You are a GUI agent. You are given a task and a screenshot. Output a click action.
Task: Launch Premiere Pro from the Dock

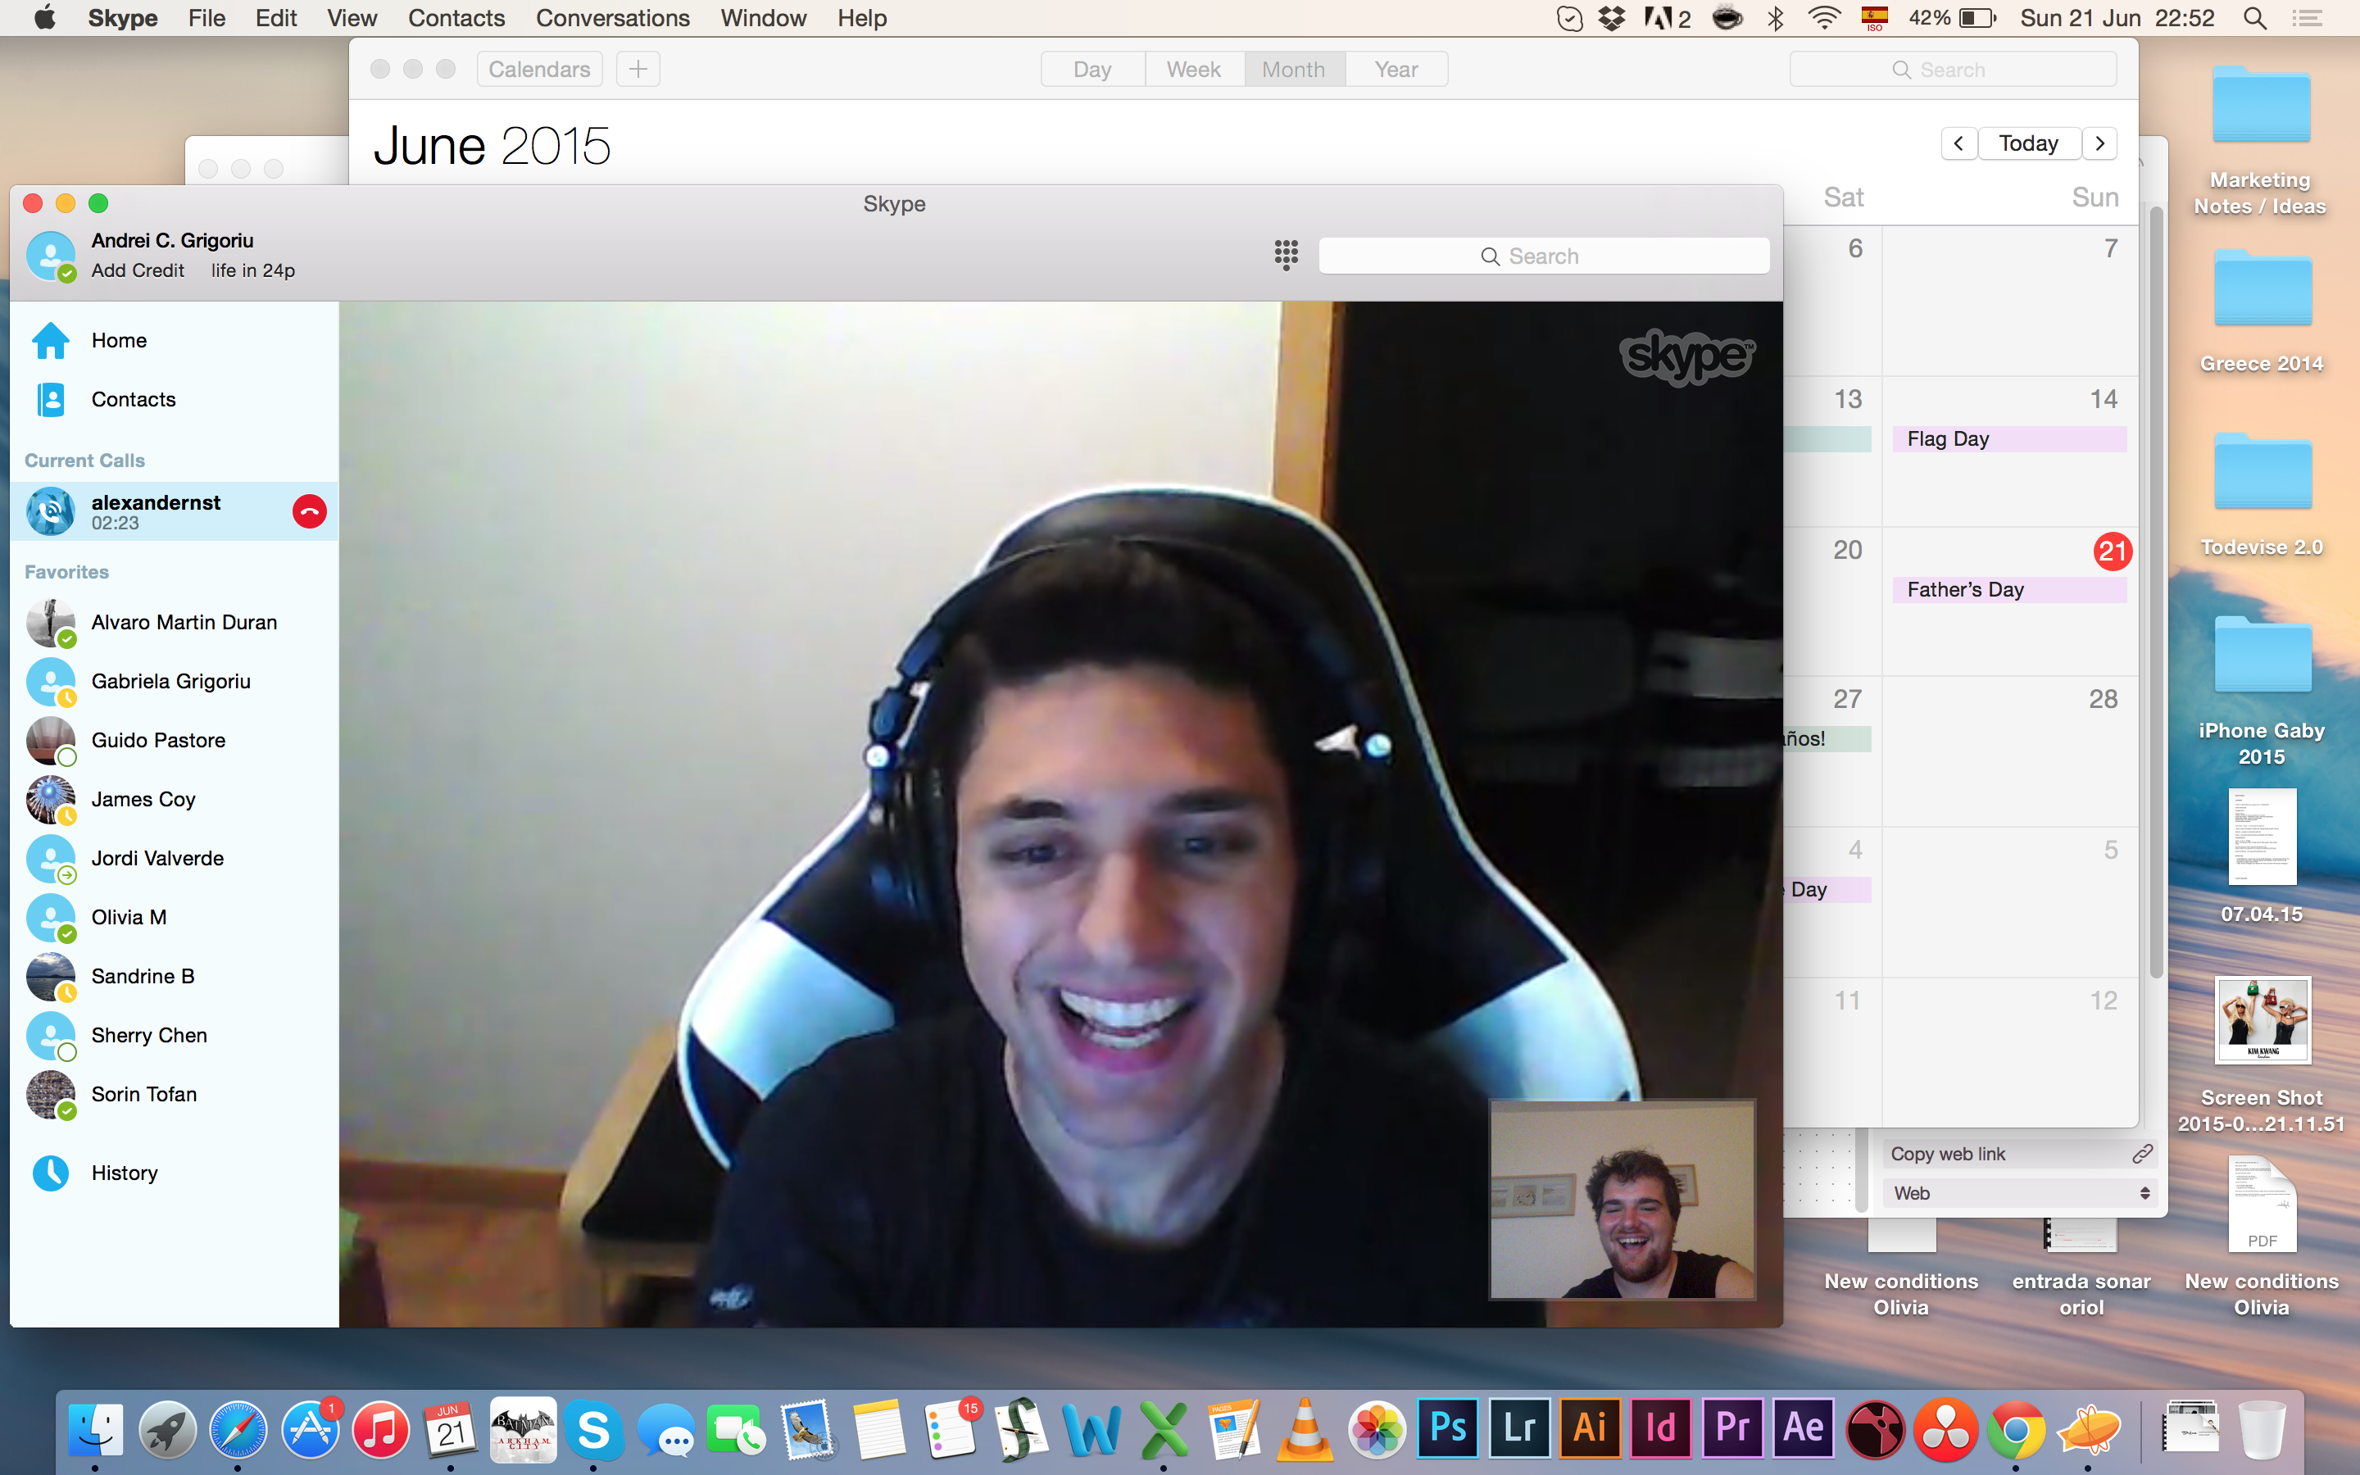1733,1428
